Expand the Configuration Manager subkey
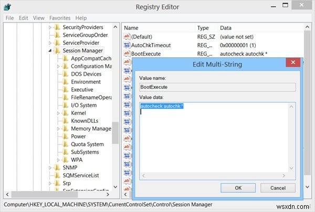Screen dimensions: 315x212 point(58,66)
